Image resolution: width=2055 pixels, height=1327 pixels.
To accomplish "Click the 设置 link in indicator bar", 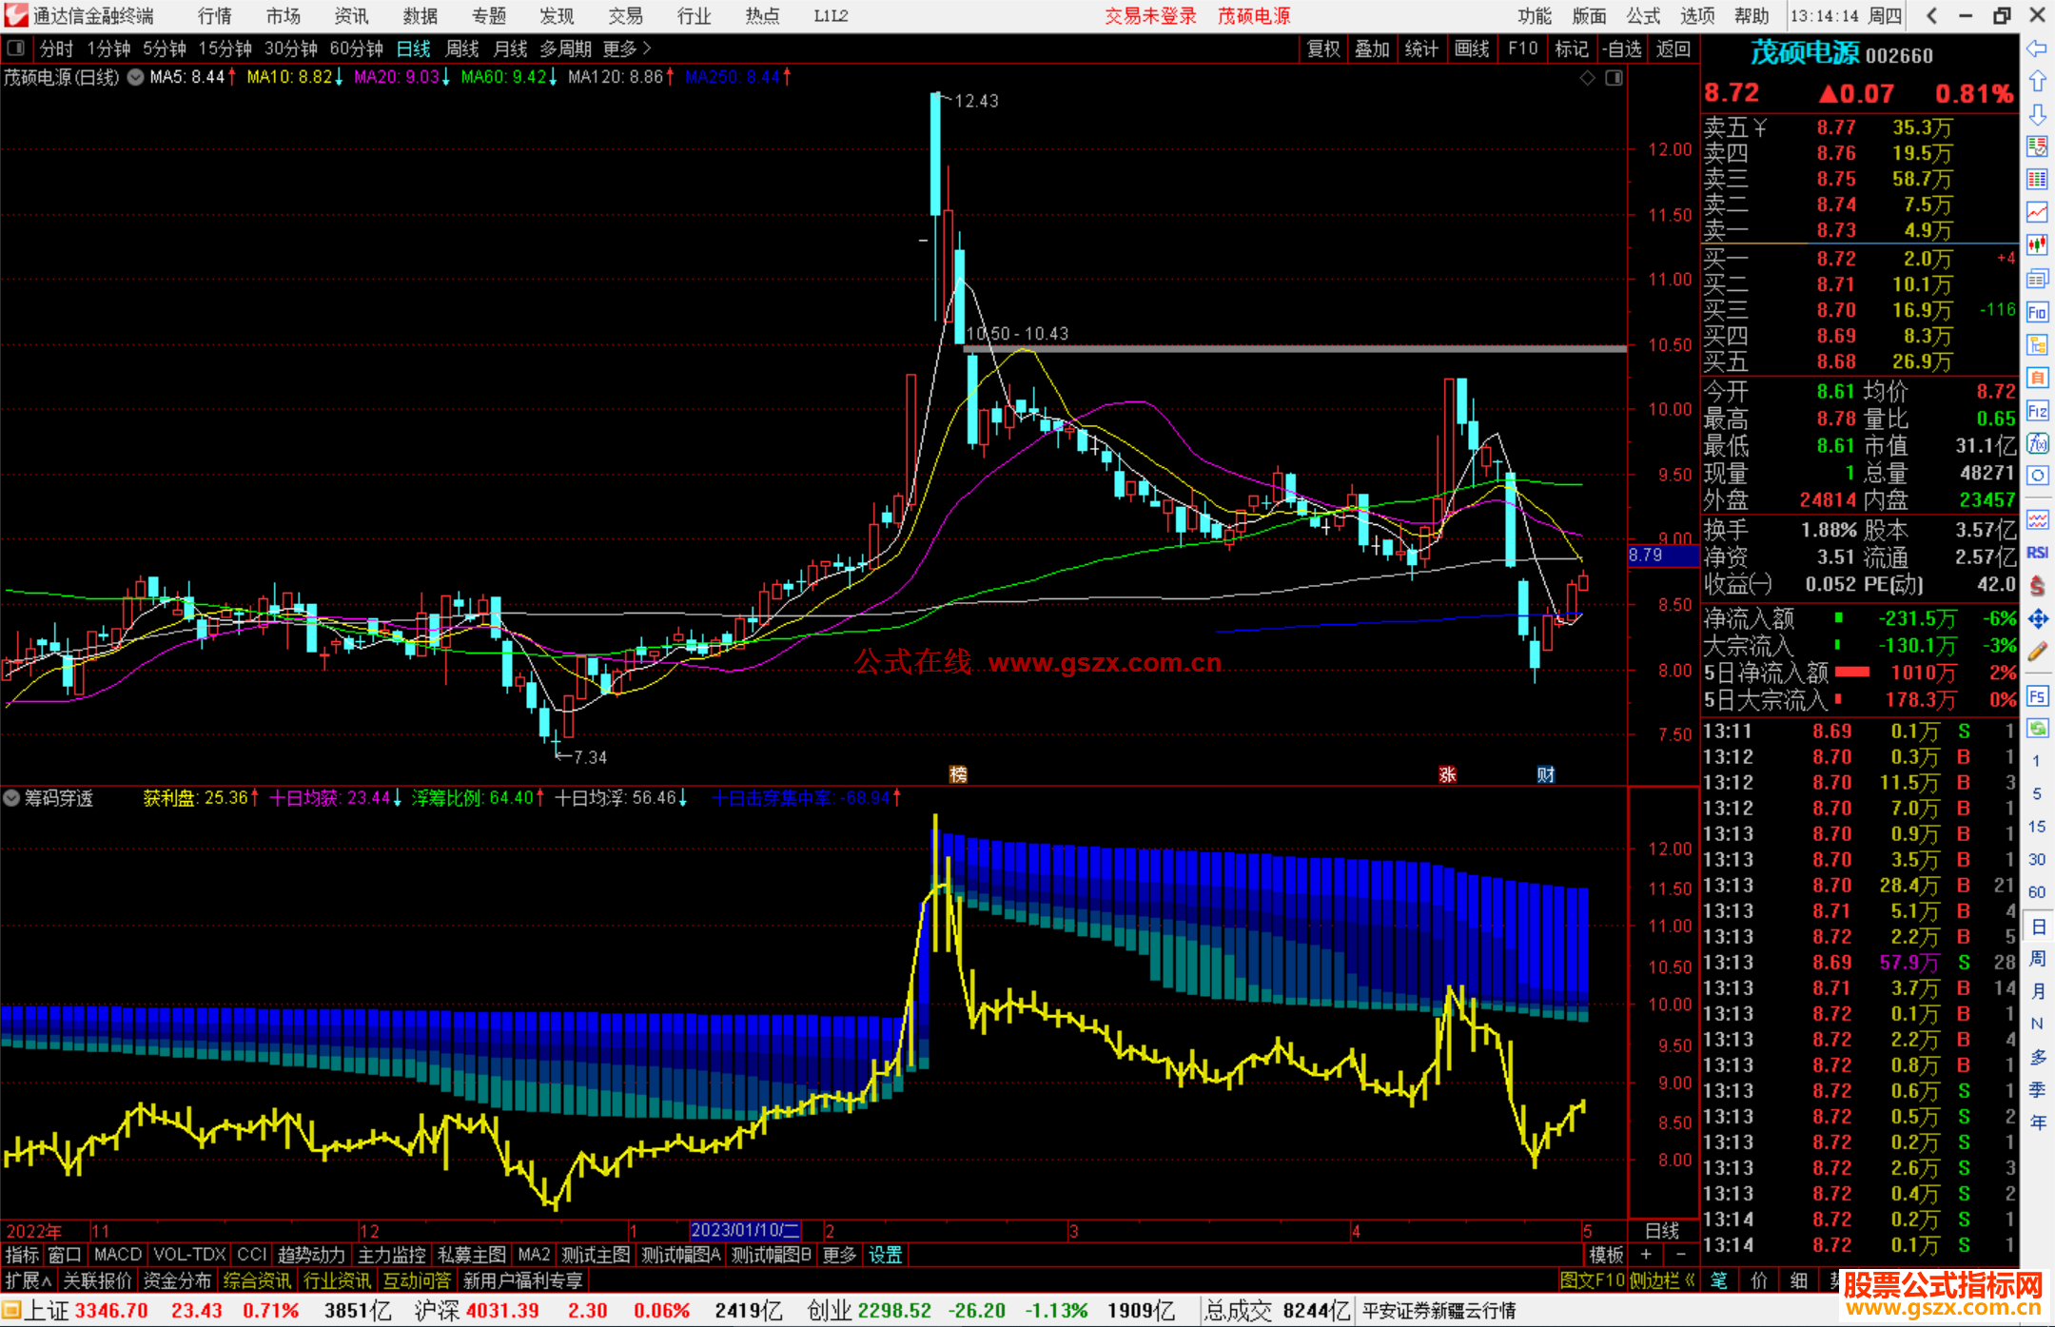I will click(x=885, y=1255).
